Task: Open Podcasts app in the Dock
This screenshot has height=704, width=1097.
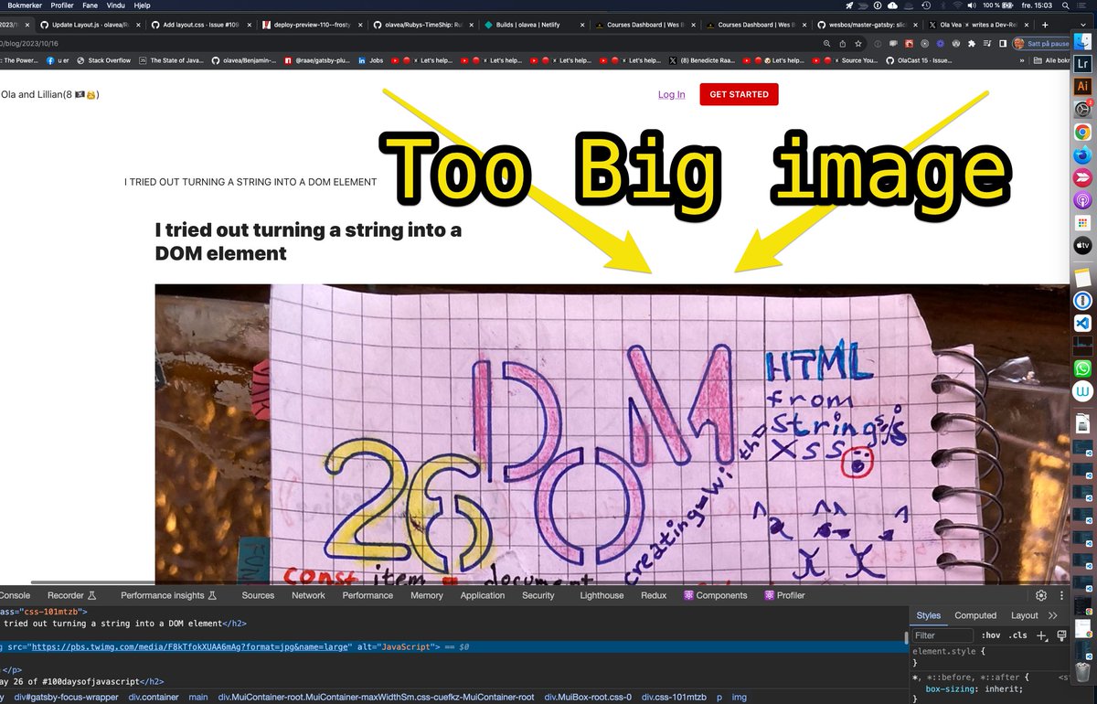Action: (1082, 199)
